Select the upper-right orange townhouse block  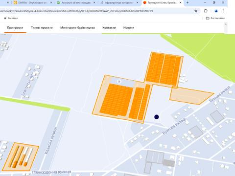tap(164, 69)
